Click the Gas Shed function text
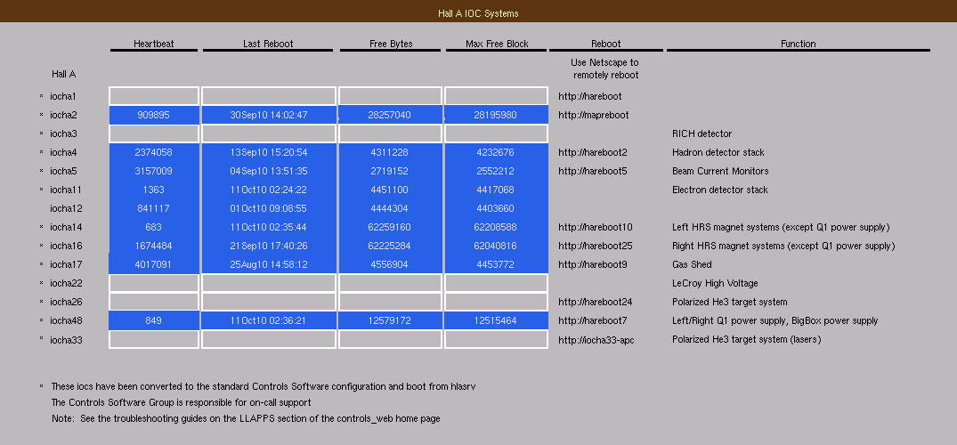 (692, 264)
